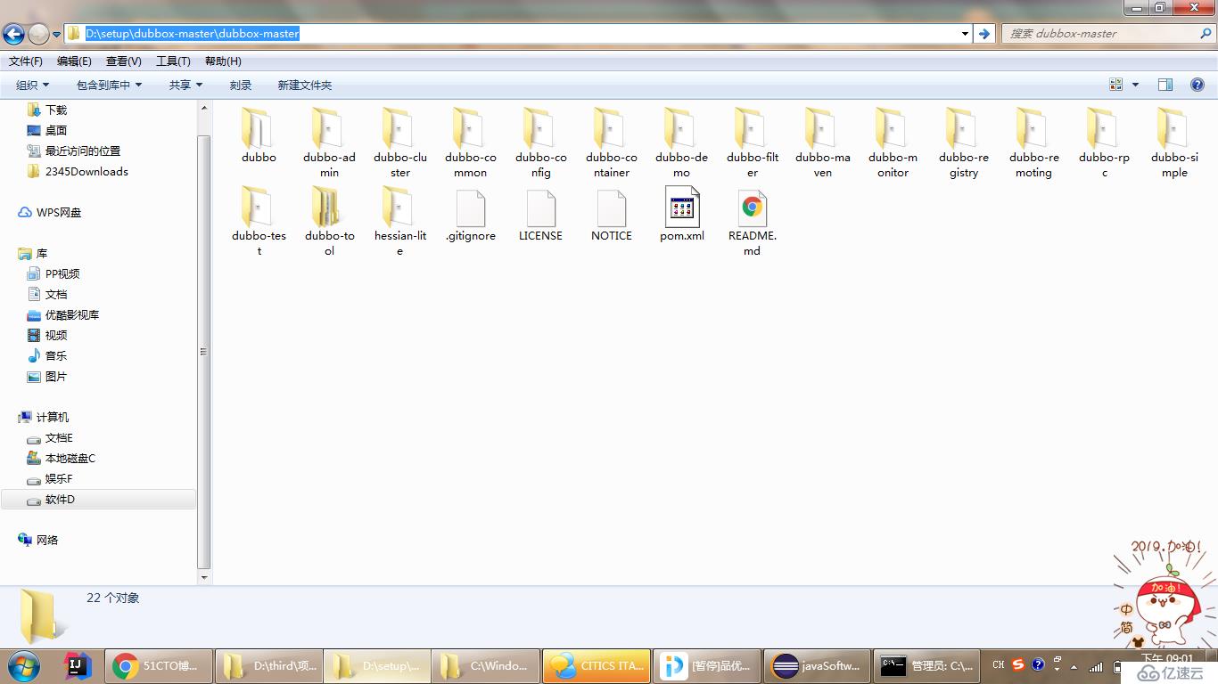Viewport: 1218px width, 684px height.
Task: Open the dubbo-common folder
Action: (x=470, y=142)
